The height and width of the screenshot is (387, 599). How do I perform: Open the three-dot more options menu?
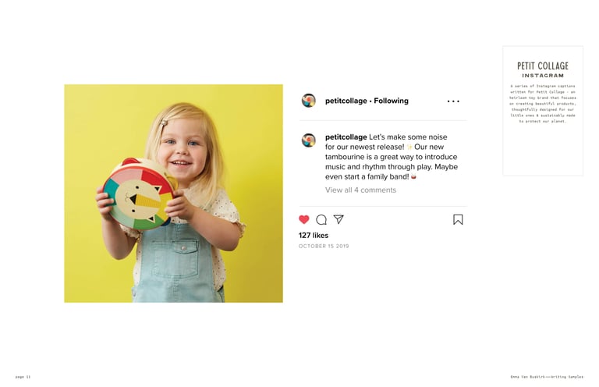coord(453,101)
